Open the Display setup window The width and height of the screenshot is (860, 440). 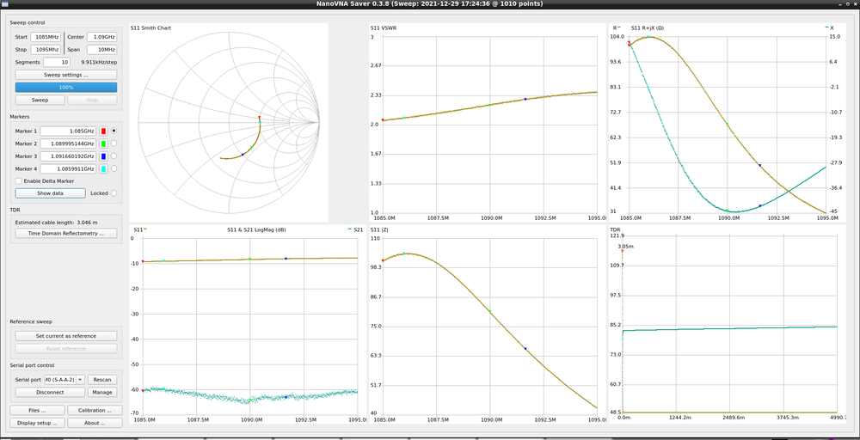pyautogui.click(x=36, y=423)
